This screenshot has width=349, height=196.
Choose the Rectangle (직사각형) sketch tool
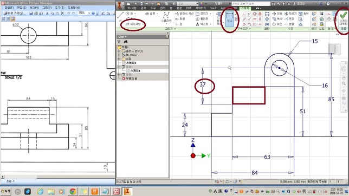click(x=133, y=24)
